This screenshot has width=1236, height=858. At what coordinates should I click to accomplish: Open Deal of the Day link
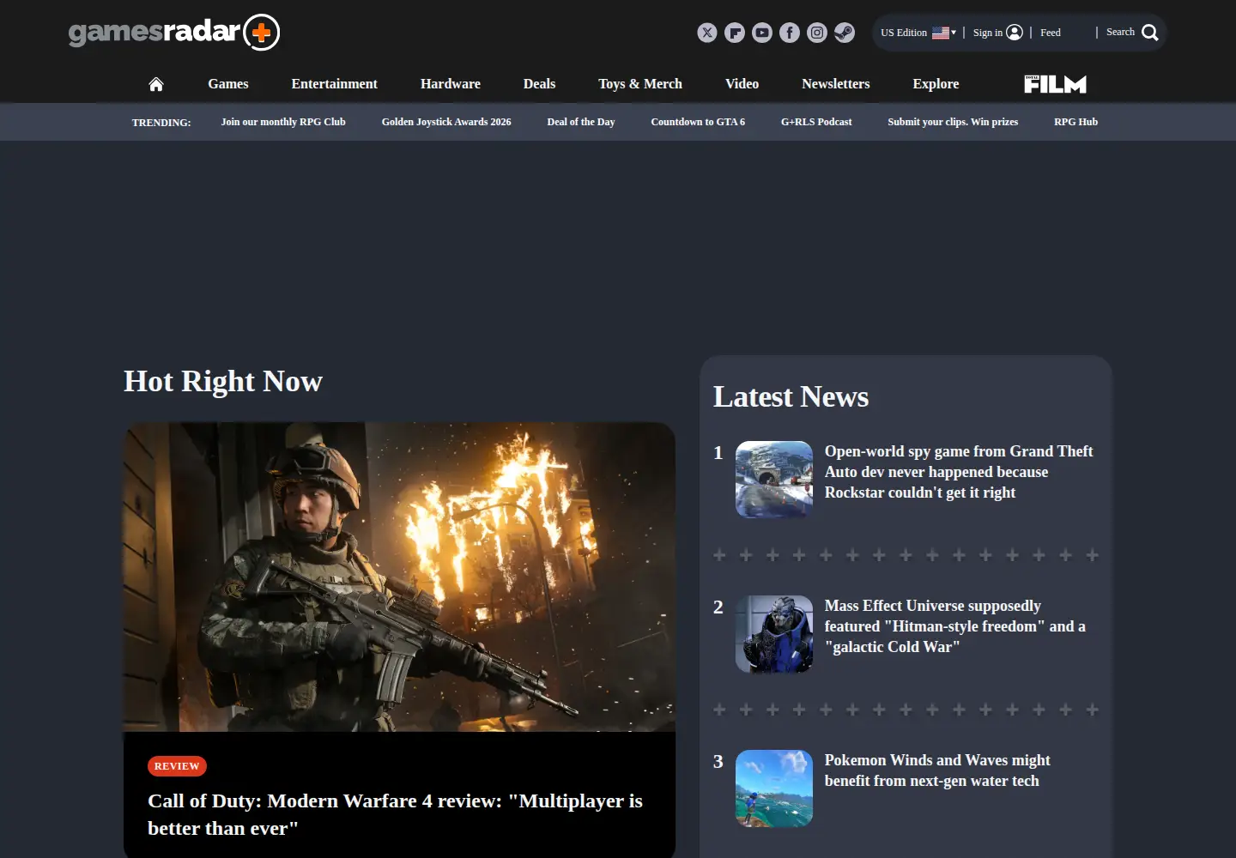click(x=581, y=122)
